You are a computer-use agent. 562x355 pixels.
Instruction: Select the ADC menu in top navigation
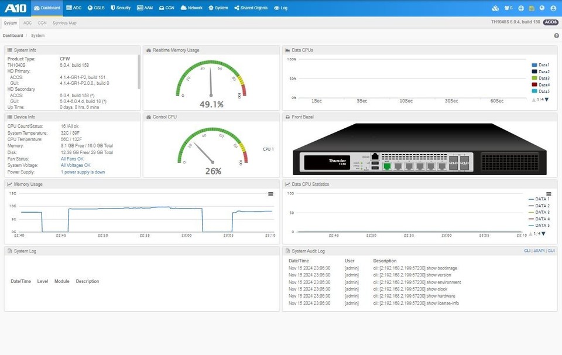(73, 8)
